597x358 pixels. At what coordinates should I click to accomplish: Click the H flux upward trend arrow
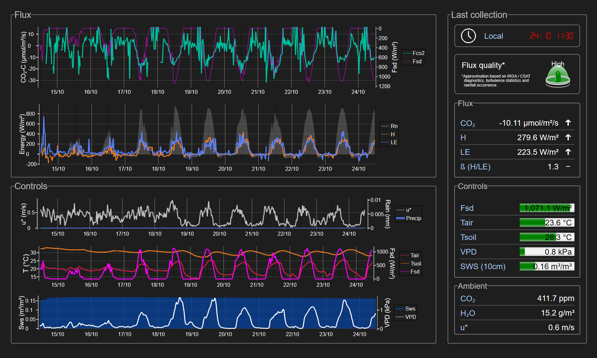pos(568,138)
